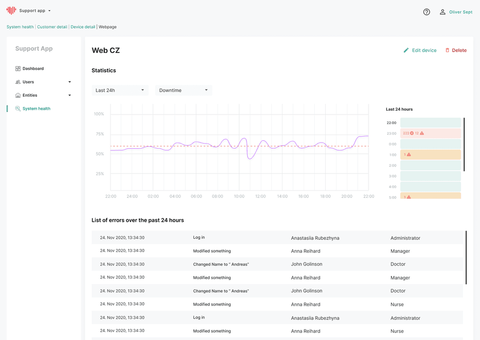Select Entities in the sidebar menu

tap(30, 95)
